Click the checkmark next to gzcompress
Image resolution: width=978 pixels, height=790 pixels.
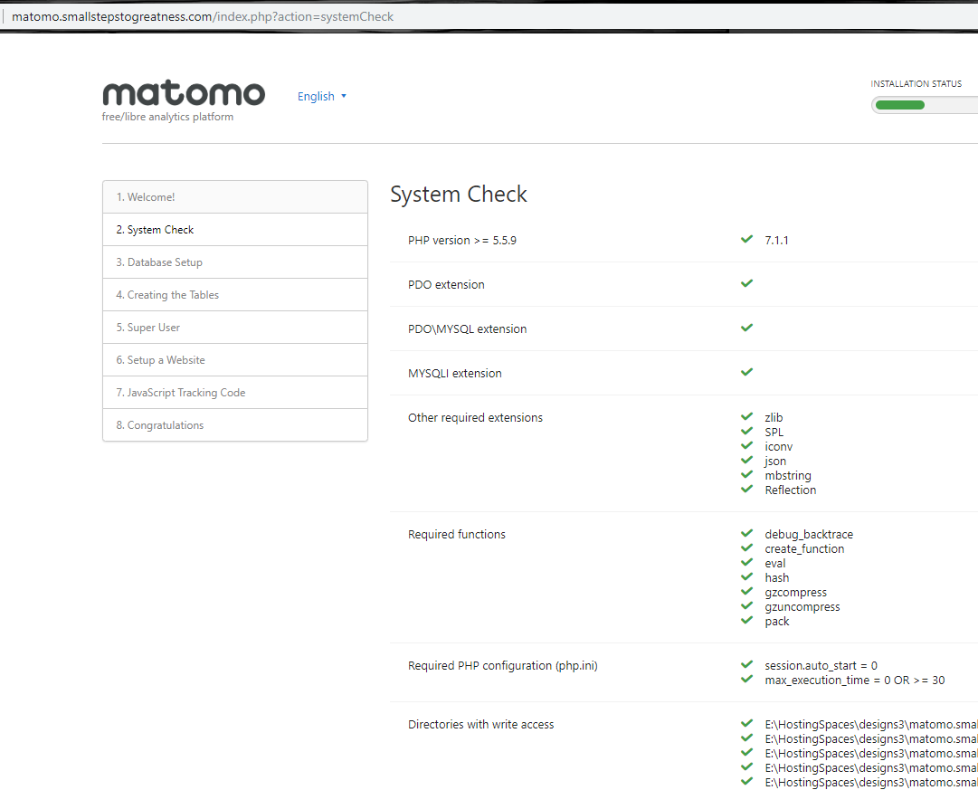[x=746, y=591]
